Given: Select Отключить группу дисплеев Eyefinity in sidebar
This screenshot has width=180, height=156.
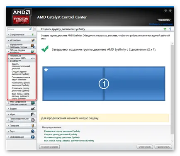Looking at the screenshot, I should point(20,89).
